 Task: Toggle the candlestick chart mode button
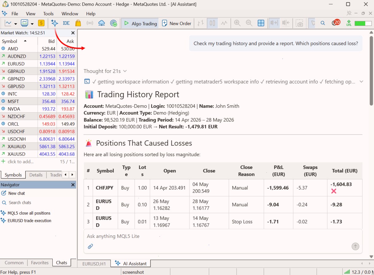coord(212,23)
